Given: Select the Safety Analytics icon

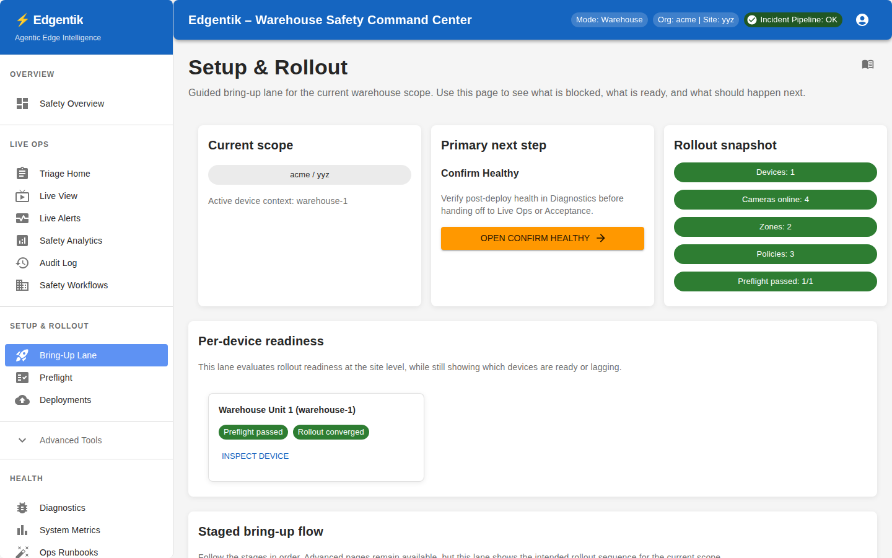Looking at the screenshot, I should pyautogui.click(x=22, y=241).
